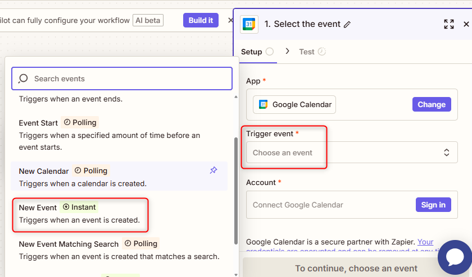
Task: Dismiss the Copilot banner with X
Action: click(230, 20)
